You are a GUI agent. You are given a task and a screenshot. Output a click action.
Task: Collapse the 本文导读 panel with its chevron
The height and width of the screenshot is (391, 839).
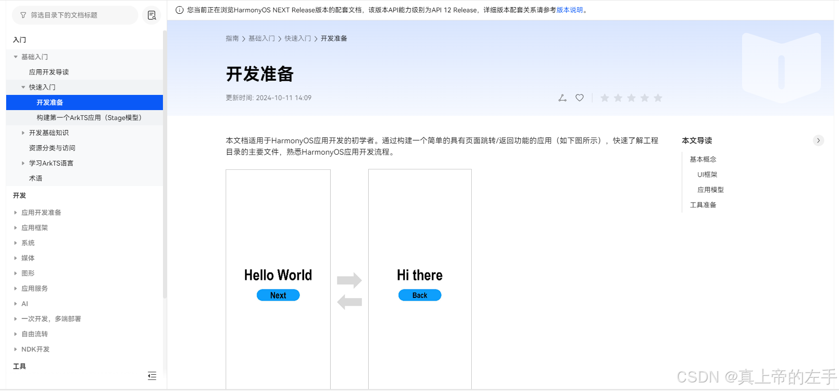pyautogui.click(x=818, y=140)
